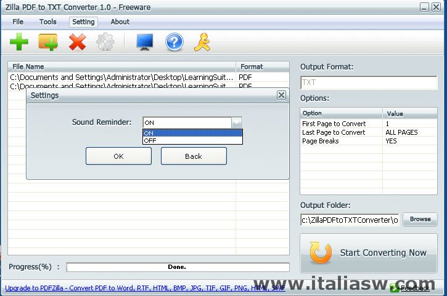Open the File menu
Viewport: 447px width, 296px height.
(18, 22)
